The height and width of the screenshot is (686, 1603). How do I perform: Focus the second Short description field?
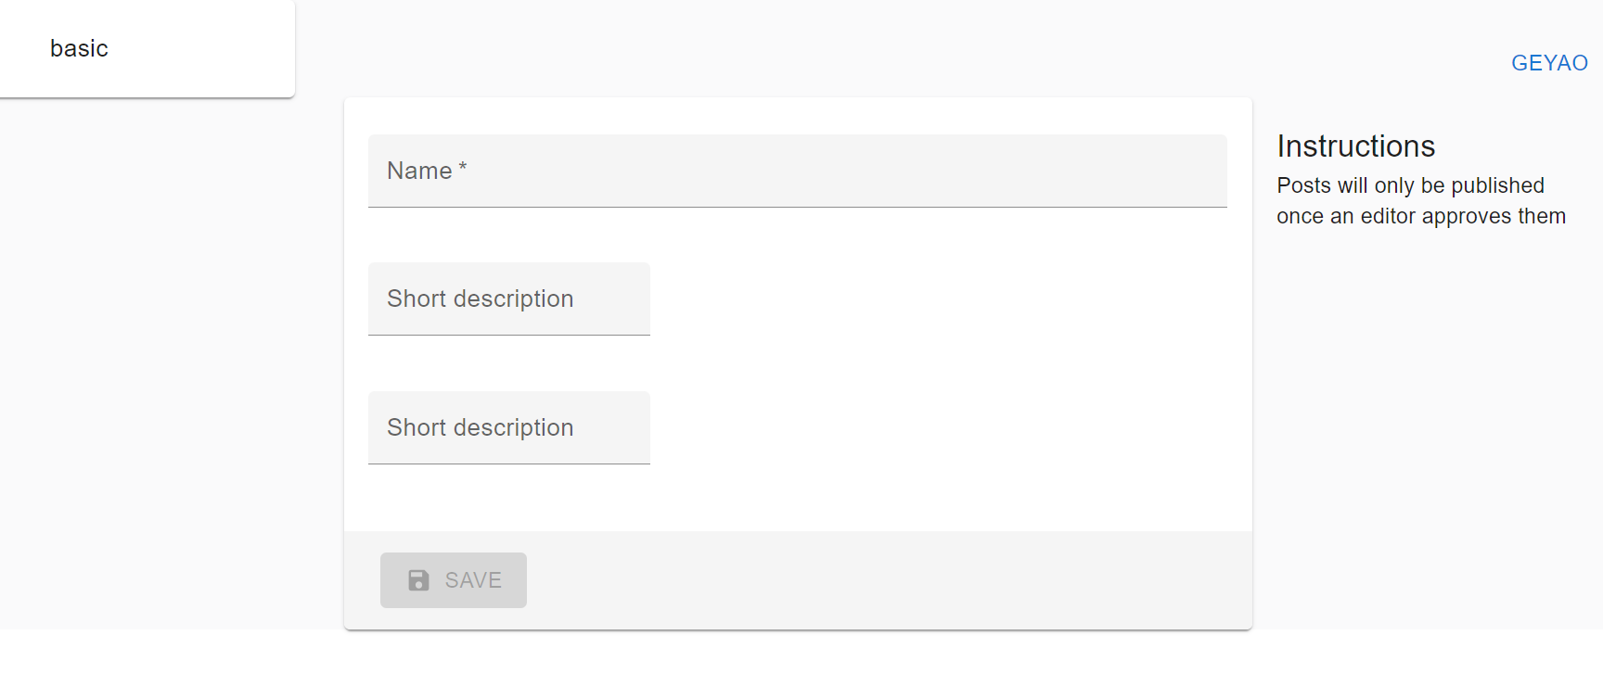[x=508, y=427]
